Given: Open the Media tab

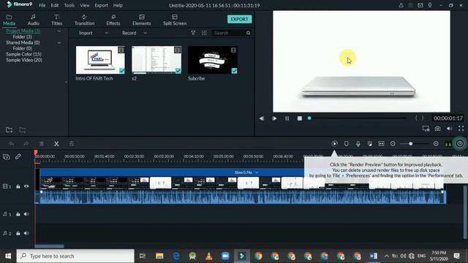Looking at the screenshot, I should click(x=9, y=20).
